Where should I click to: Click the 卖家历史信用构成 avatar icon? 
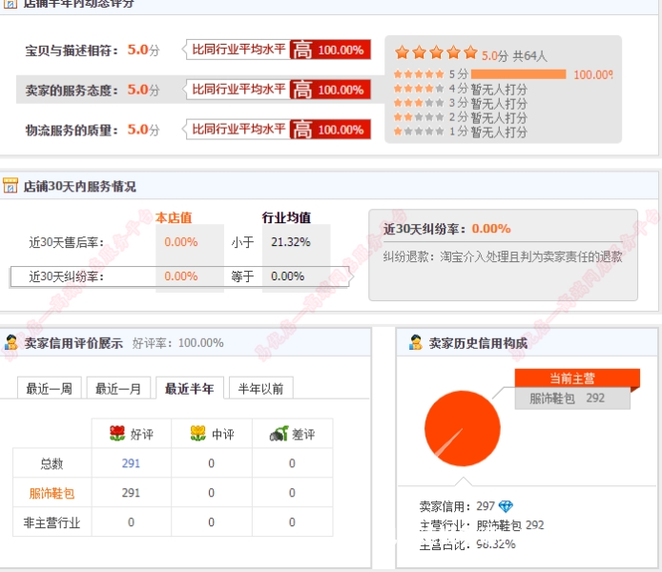pos(415,342)
